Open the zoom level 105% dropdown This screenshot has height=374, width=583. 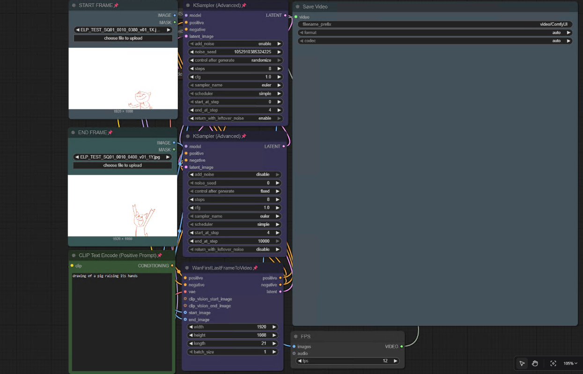click(x=570, y=363)
